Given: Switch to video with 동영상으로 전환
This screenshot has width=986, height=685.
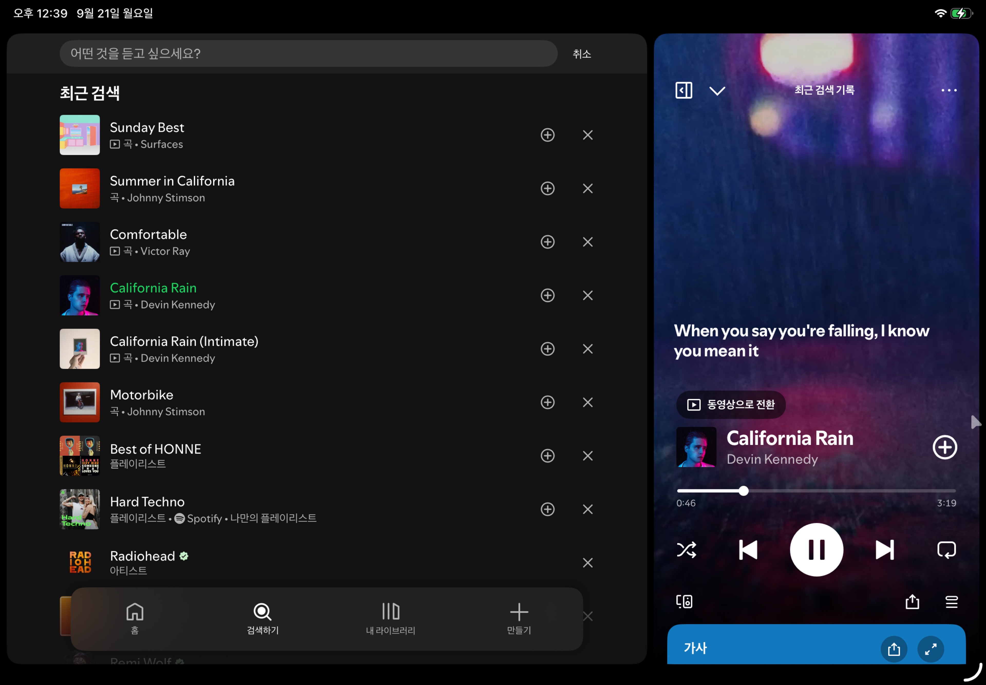Looking at the screenshot, I should pyautogui.click(x=731, y=404).
